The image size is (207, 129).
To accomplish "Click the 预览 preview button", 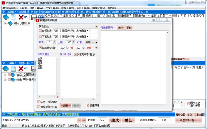I will tap(128, 120).
